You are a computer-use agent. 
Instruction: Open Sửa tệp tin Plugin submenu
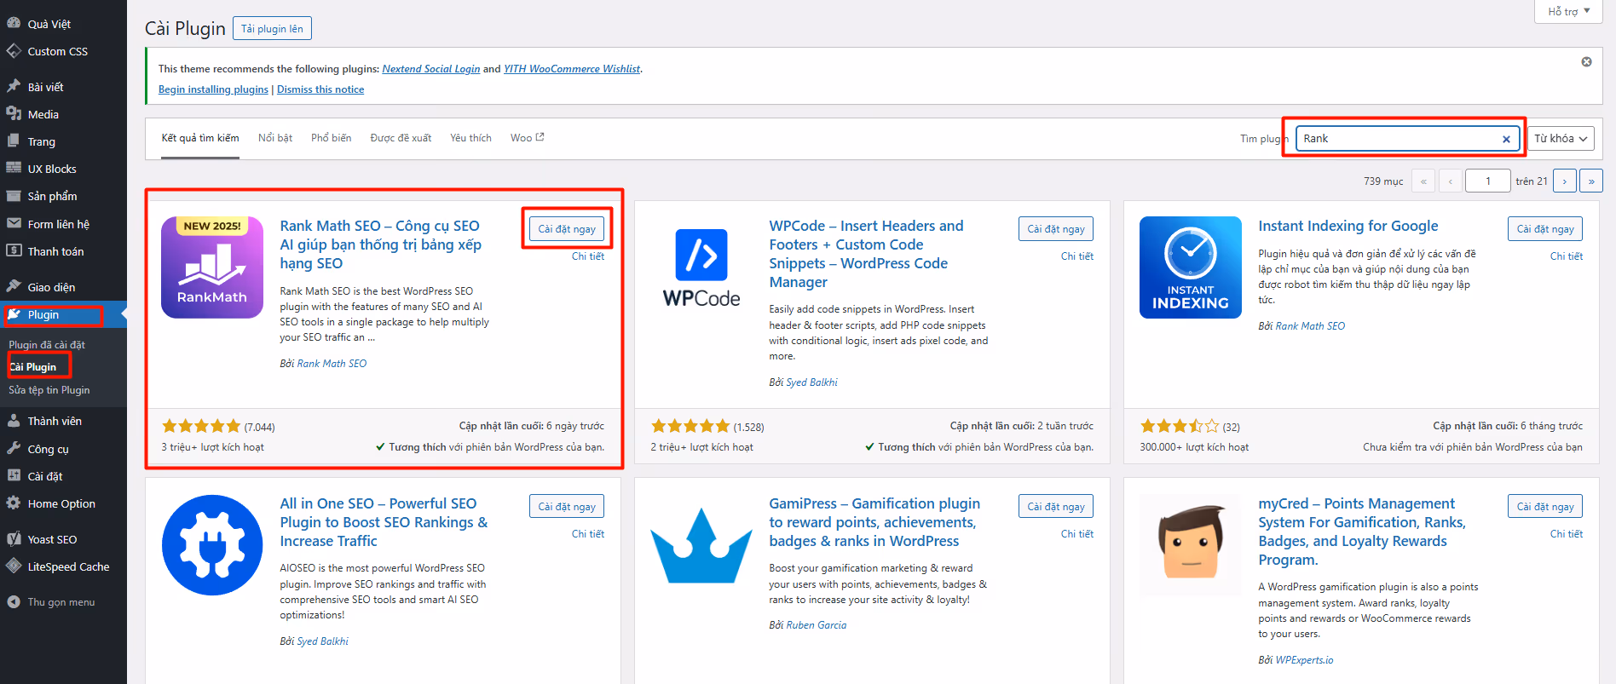[49, 390]
